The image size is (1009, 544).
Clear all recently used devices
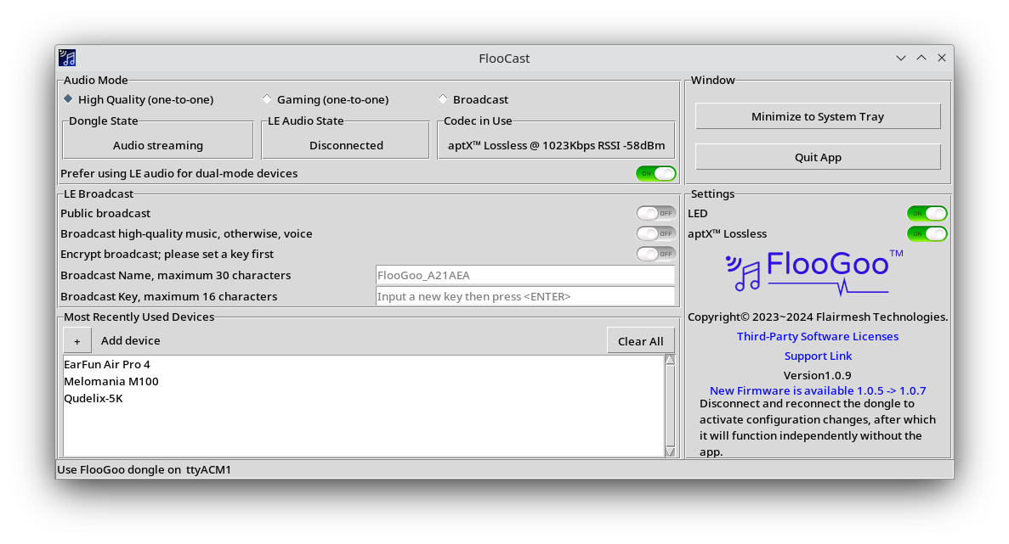click(x=641, y=340)
